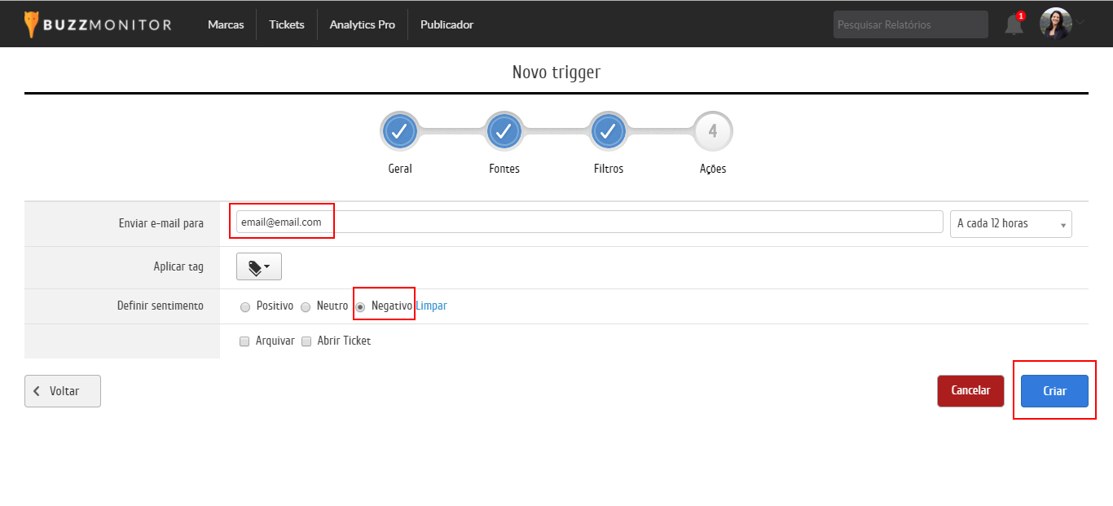The image size is (1113, 506).
Task: Go to the Geral step circle
Action: (399, 131)
